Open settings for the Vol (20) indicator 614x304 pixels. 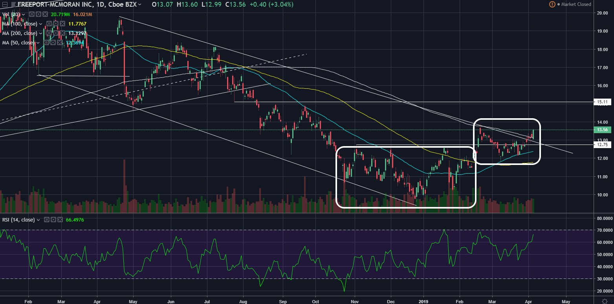click(38, 14)
